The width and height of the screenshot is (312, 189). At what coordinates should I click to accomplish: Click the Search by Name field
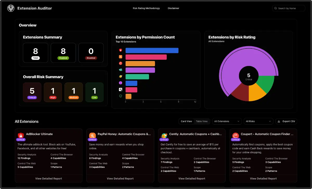(289, 8)
